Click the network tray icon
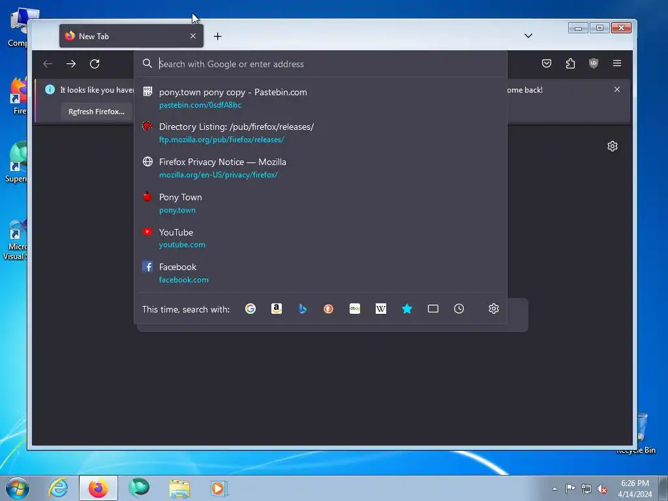The width and height of the screenshot is (668, 501). pos(586,489)
